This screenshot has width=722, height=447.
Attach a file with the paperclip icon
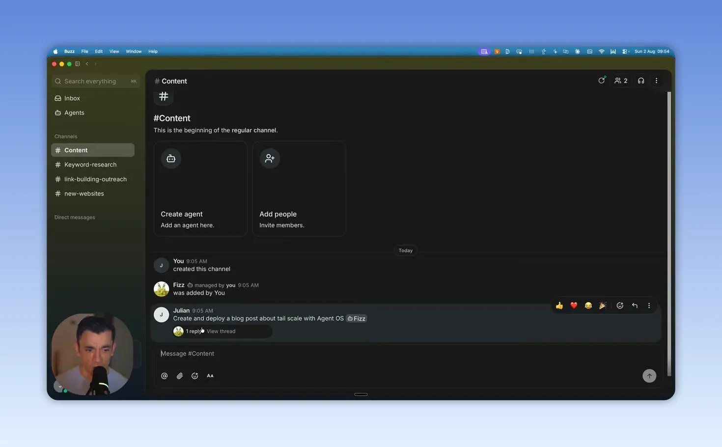point(180,376)
